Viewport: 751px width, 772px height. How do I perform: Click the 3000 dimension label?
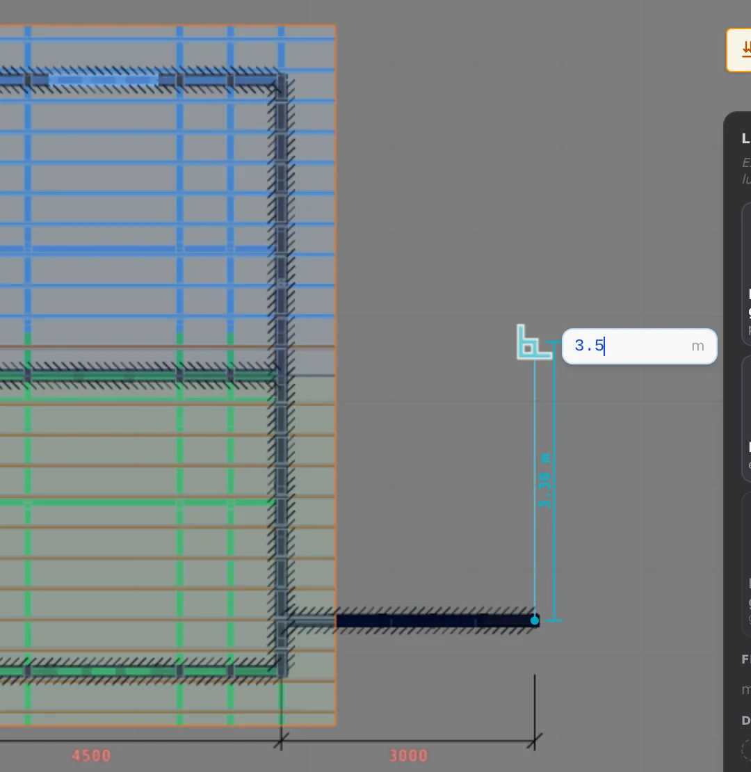tap(408, 755)
